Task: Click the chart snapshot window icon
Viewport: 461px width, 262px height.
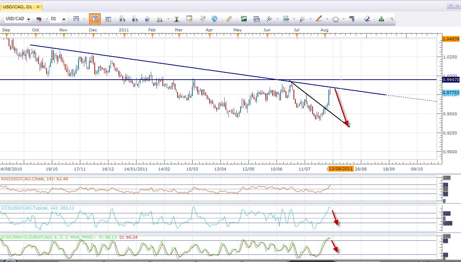Action: (256, 19)
